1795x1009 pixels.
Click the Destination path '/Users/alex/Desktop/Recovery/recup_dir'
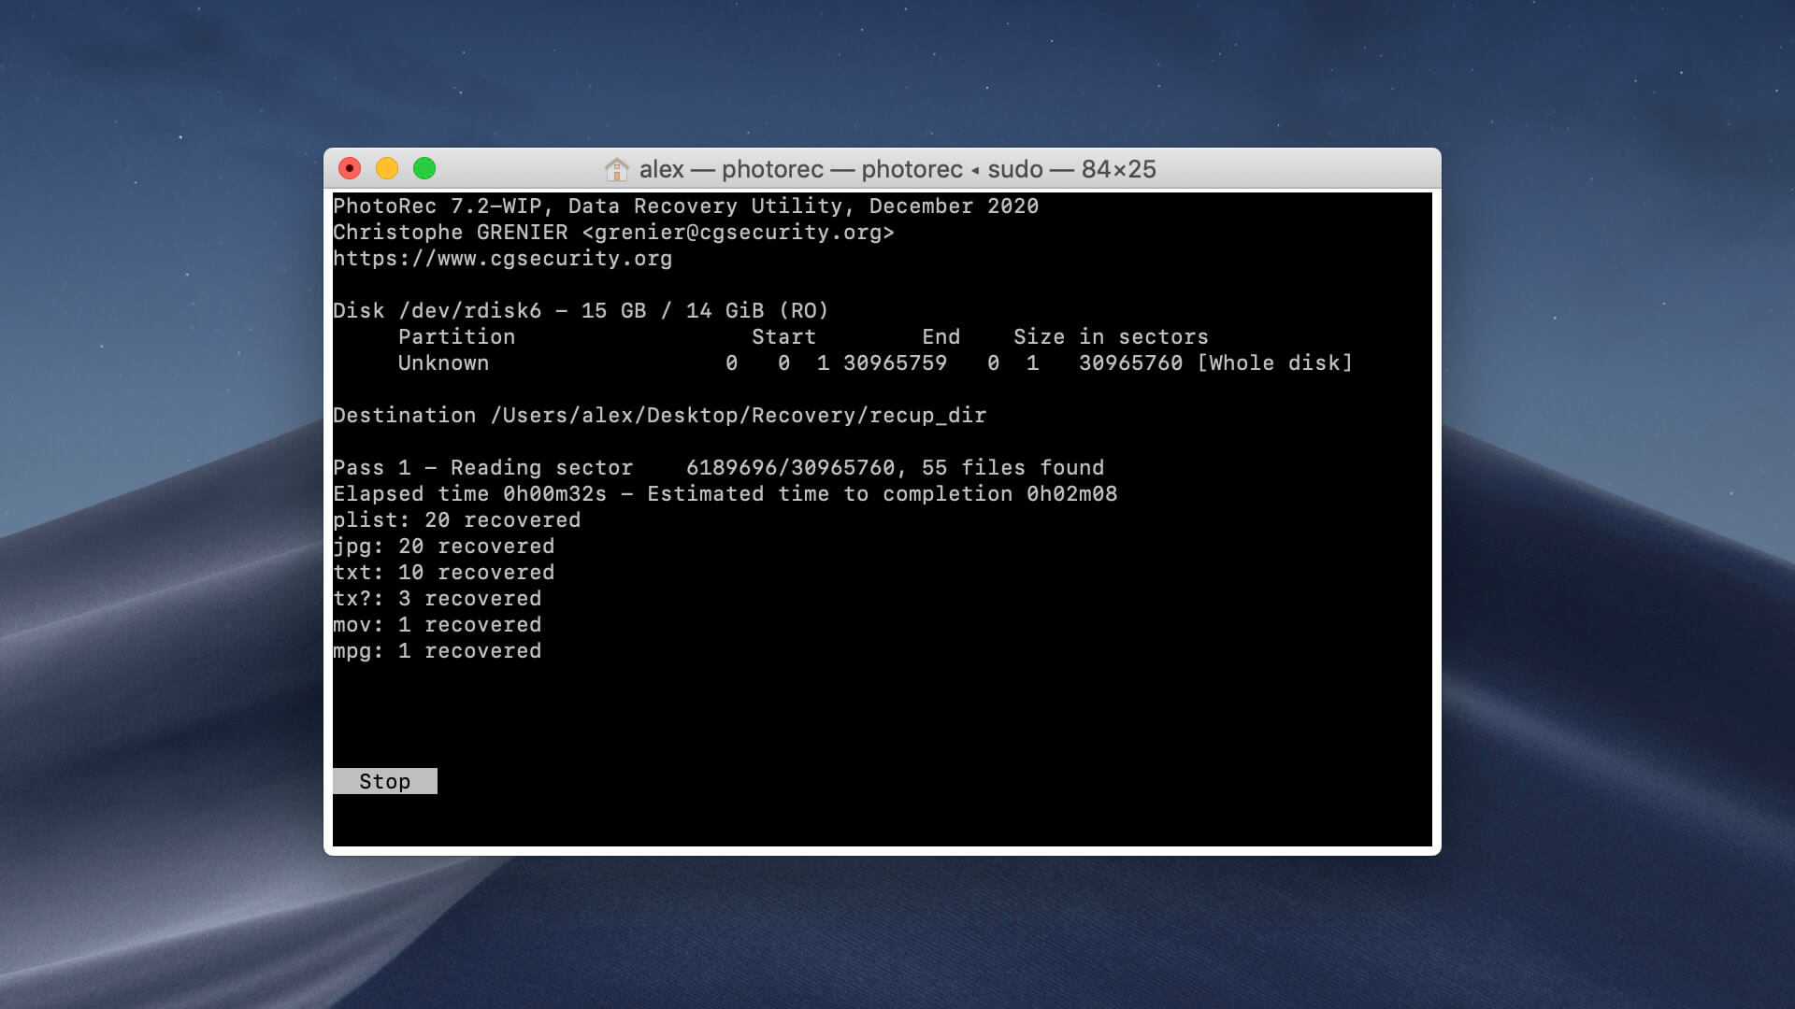pyautogui.click(x=739, y=416)
